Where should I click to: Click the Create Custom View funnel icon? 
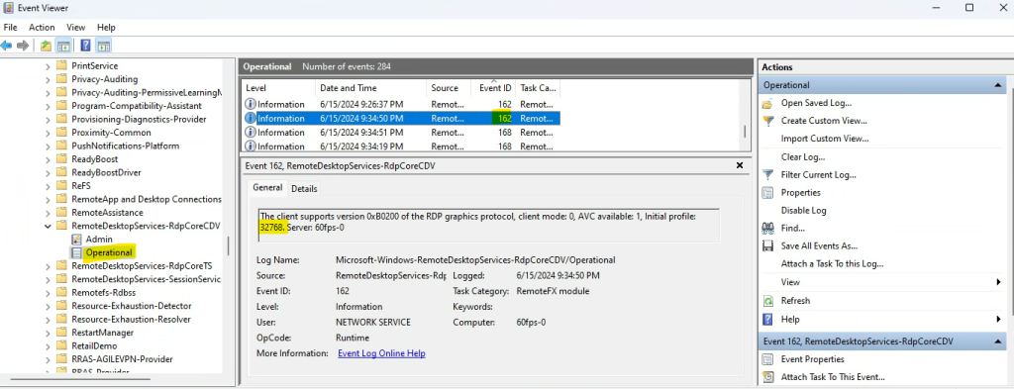(x=767, y=121)
